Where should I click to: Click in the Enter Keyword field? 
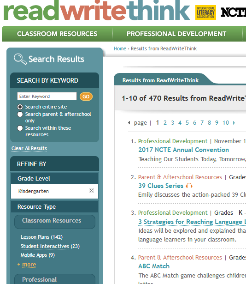[x=47, y=96]
